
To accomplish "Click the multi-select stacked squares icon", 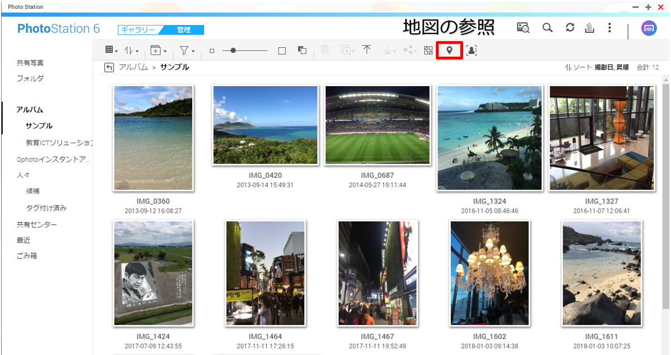I will point(302,51).
